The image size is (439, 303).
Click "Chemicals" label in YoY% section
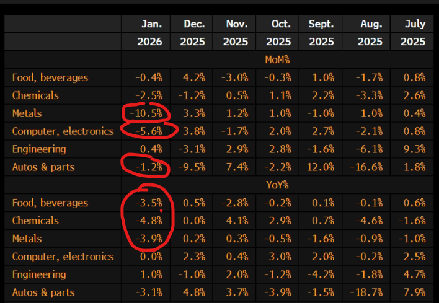(x=35, y=221)
